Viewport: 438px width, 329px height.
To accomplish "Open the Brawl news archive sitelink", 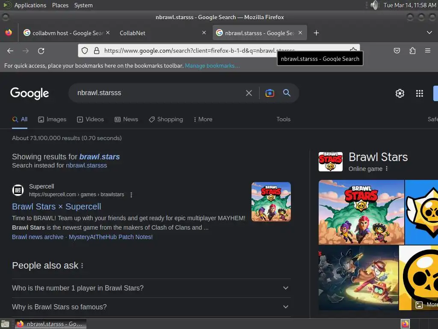I will pyautogui.click(x=38, y=237).
